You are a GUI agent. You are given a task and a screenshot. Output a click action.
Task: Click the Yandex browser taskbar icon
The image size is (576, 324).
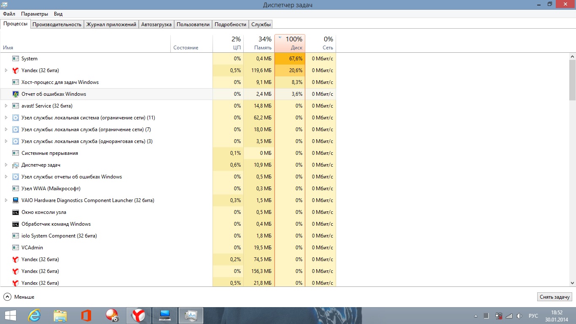[x=139, y=315]
